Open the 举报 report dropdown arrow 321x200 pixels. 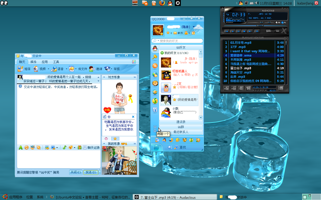click(x=112, y=69)
